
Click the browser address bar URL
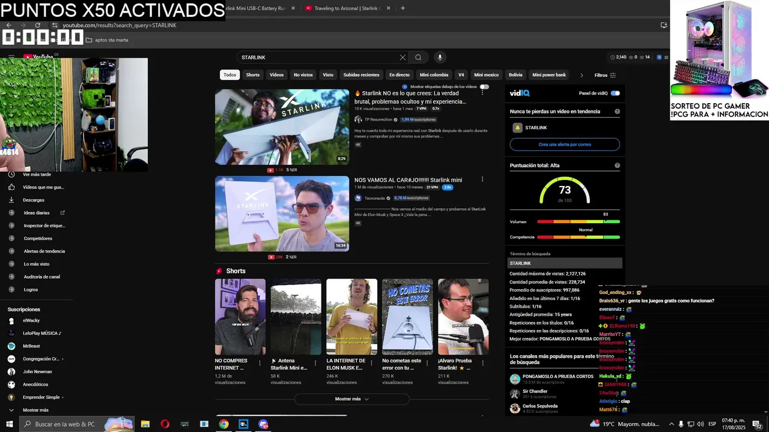119,25
